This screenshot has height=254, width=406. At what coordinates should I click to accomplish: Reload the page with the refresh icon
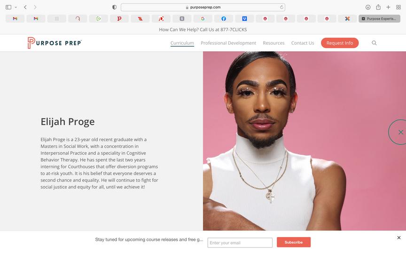pos(281,7)
